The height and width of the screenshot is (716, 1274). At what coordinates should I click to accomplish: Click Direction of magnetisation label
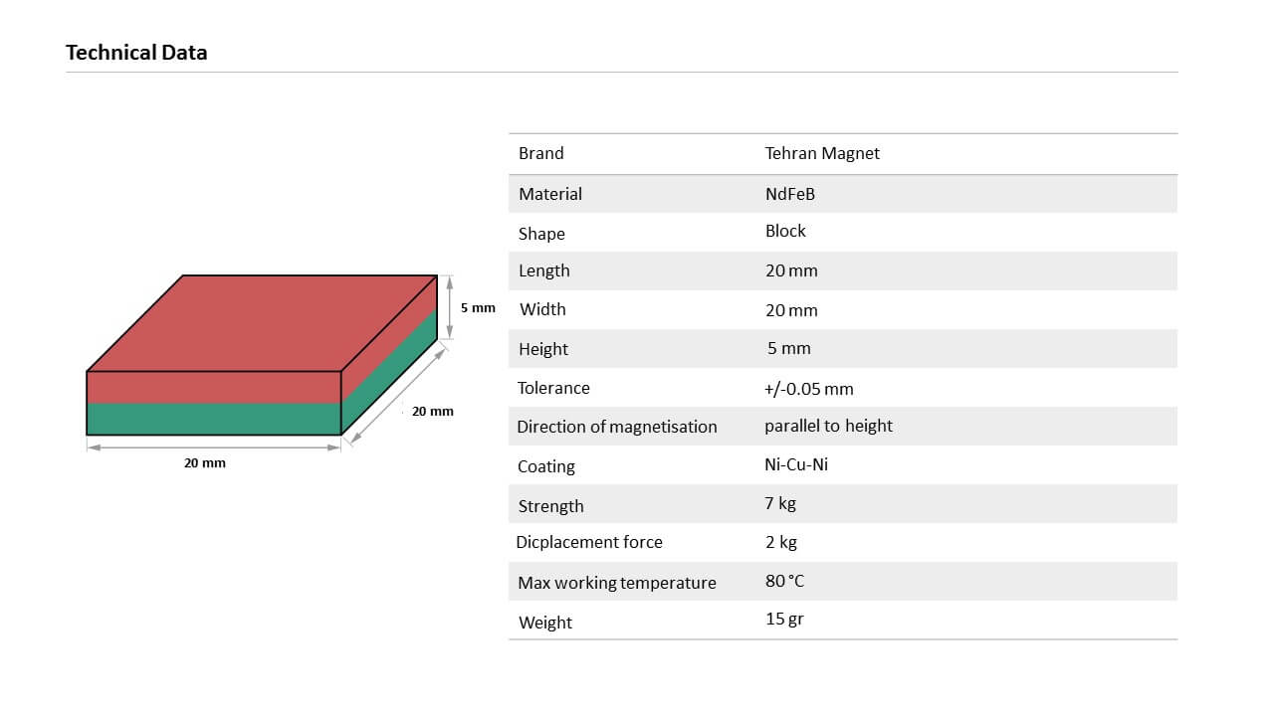[617, 427]
